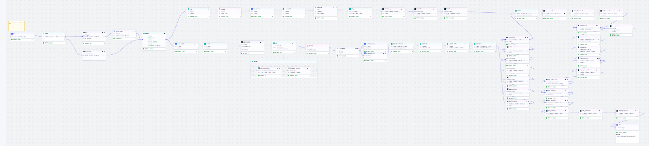The width and height of the screenshot is (649, 146).
Task: Open the speech_synthesis node more-options menu
Action: point(278,68)
